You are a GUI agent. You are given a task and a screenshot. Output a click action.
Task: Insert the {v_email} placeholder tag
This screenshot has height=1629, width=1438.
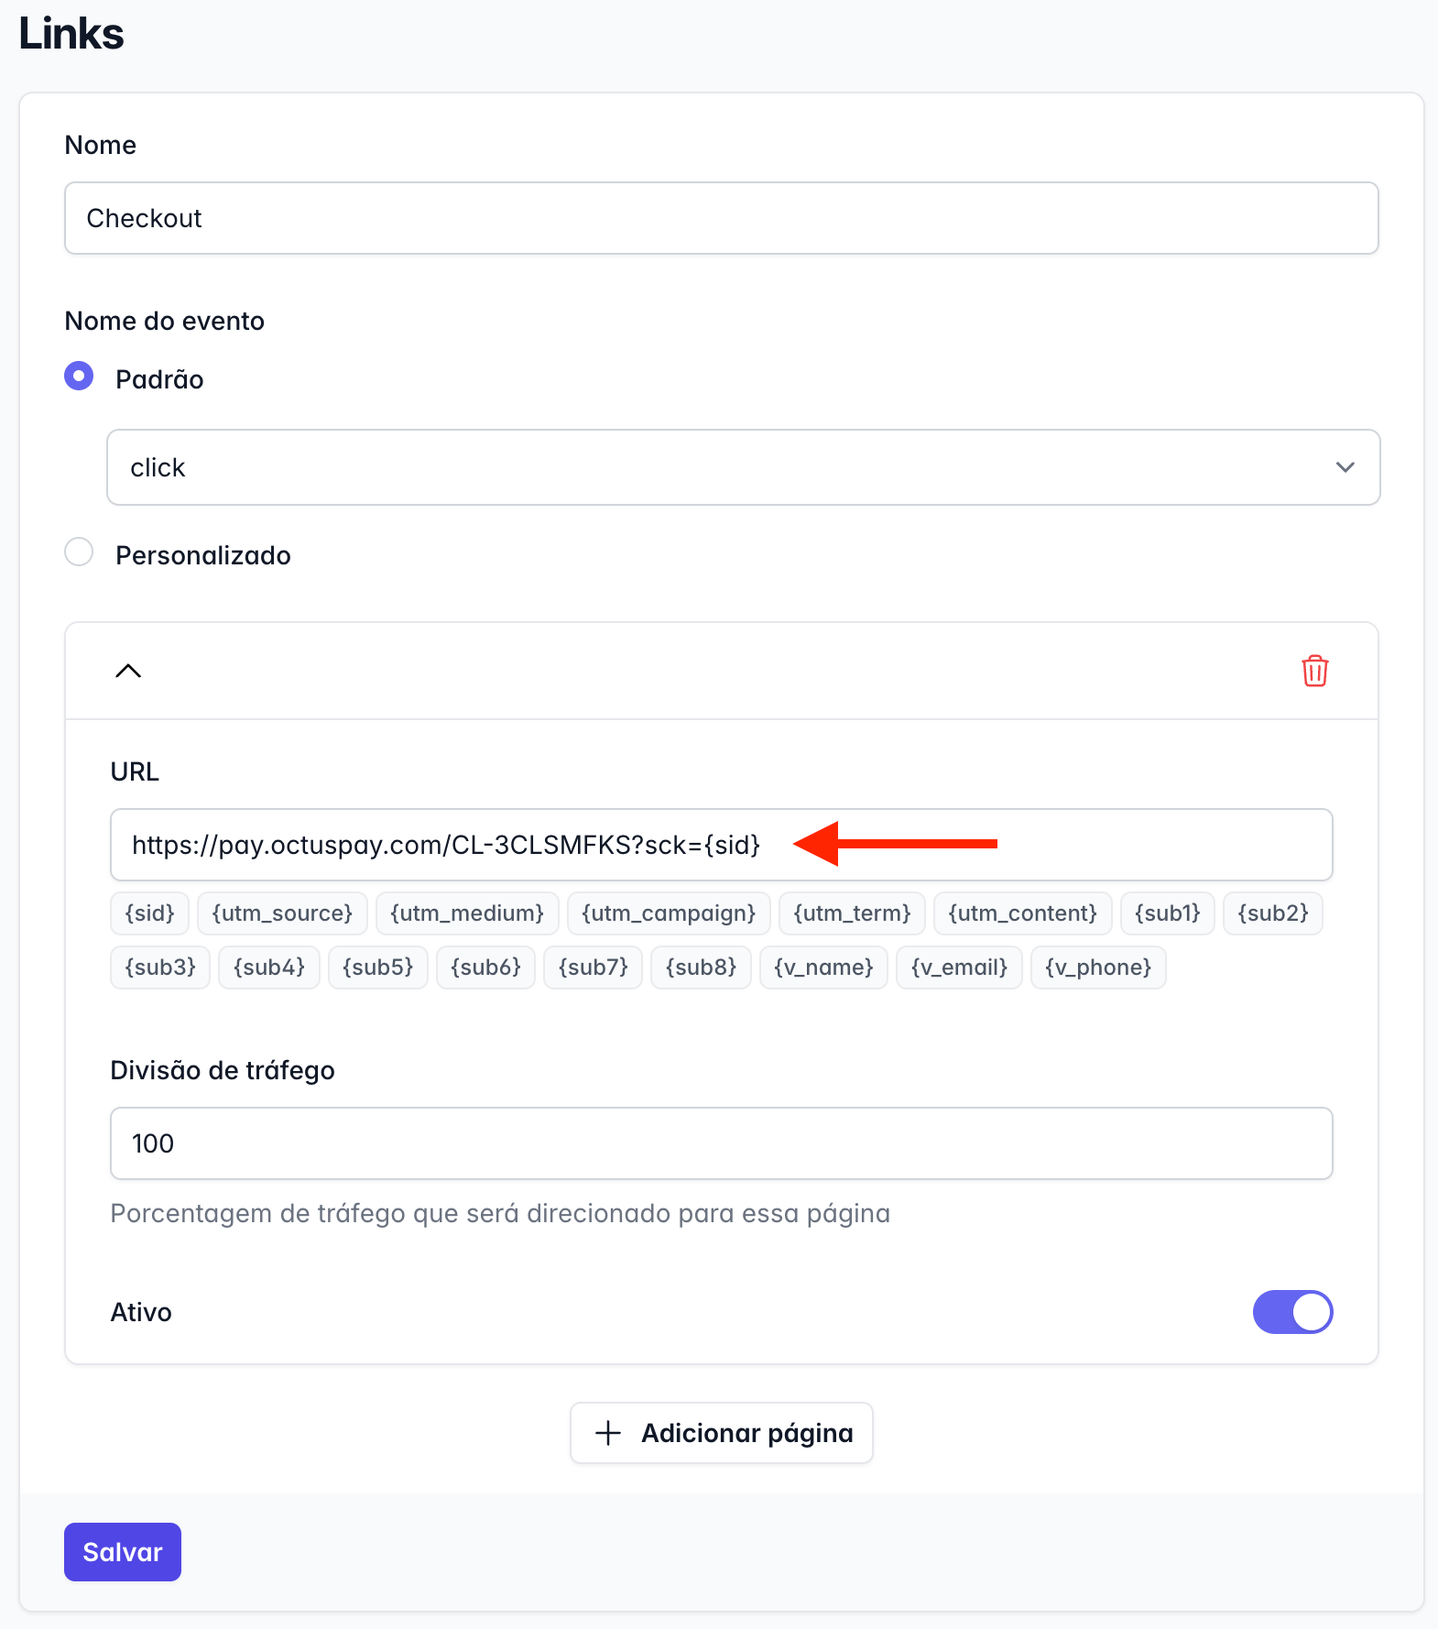[959, 968]
